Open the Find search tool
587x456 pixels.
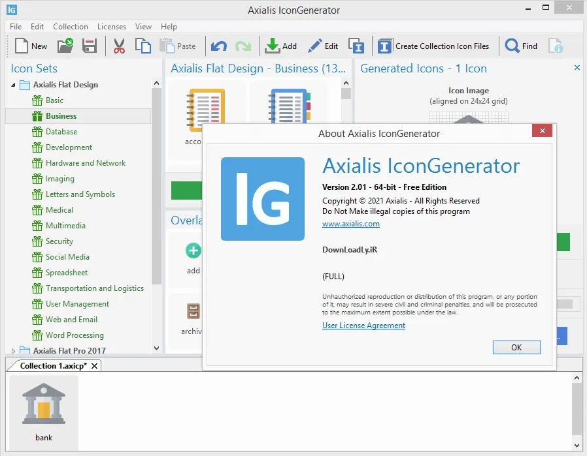pyautogui.click(x=521, y=46)
